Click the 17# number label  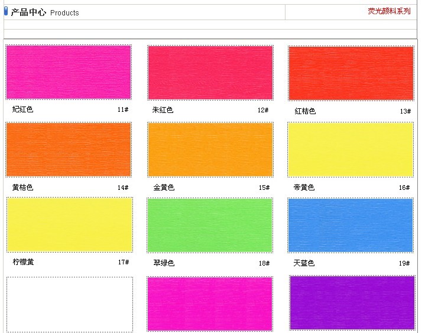tap(124, 262)
